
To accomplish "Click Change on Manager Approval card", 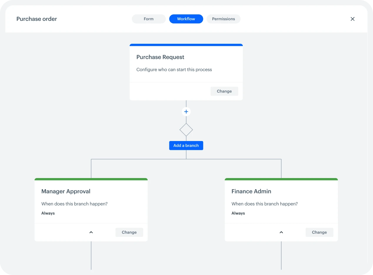I will [129, 232].
